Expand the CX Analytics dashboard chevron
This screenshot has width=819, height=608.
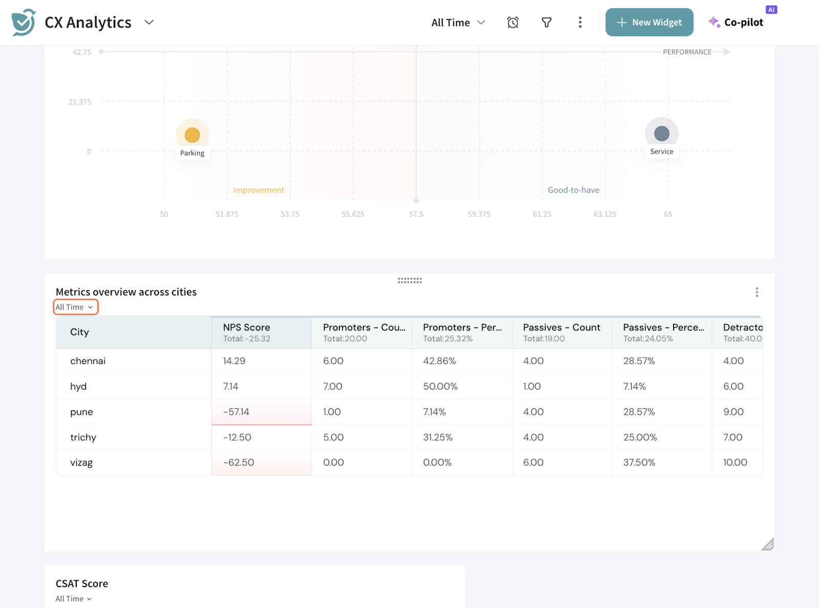click(149, 23)
